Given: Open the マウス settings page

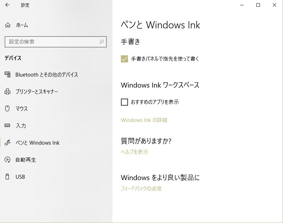Looking at the screenshot, I should point(22,108).
